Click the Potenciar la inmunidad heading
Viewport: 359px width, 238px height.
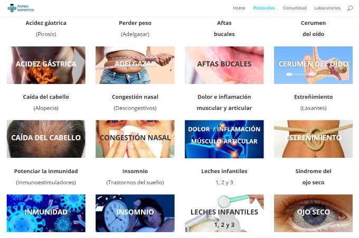46,171
